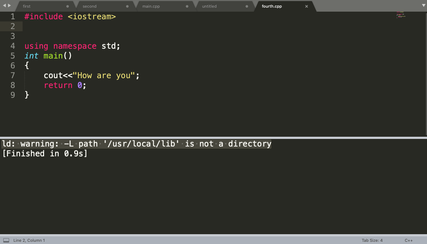Click the tab scroll right arrow
The image size is (427, 244).
tap(9, 6)
